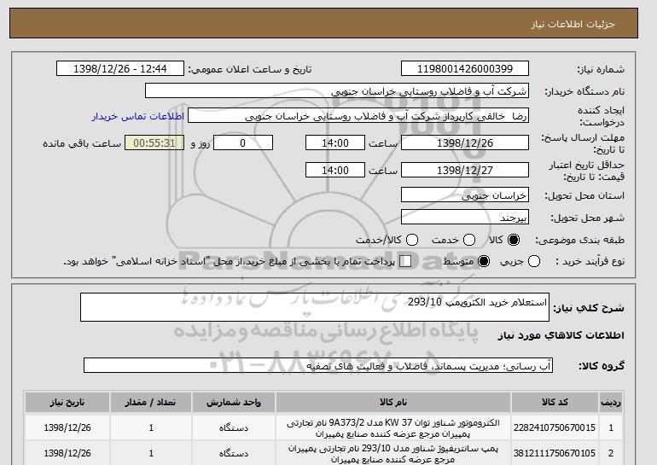
Task: Click the واحد شمارش column header
Action: 234,402
